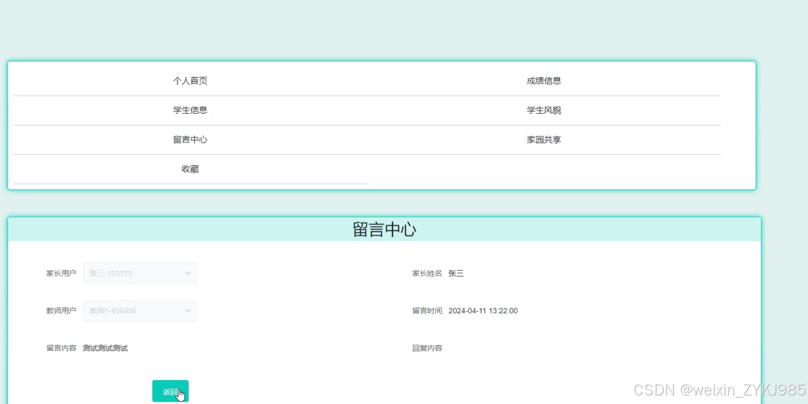Open the 教师用户 dropdown showing 教师1-456456
The height and width of the screenshot is (404, 808).
tap(140, 310)
